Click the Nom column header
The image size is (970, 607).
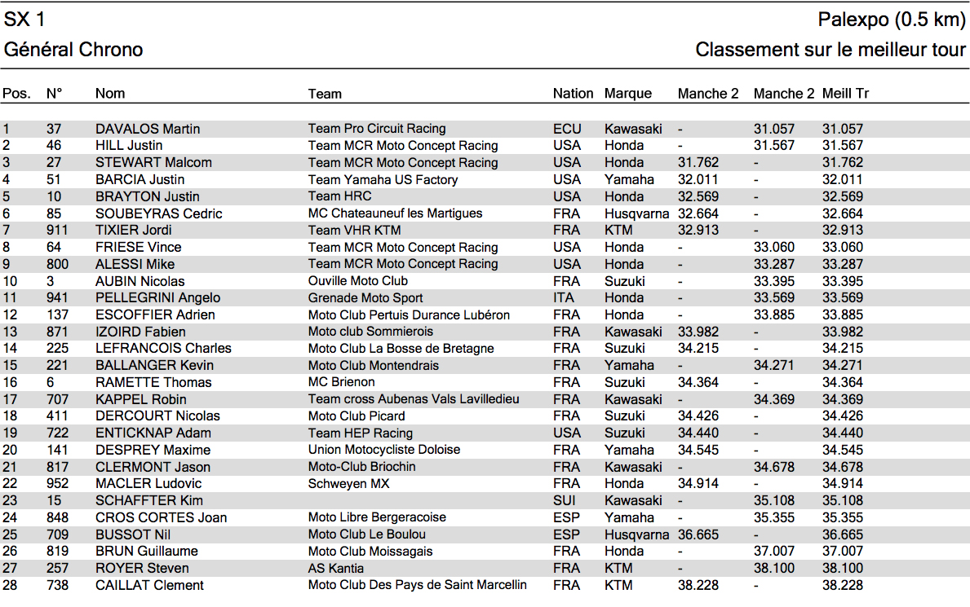pyautogui.click(x=110, y=94)
